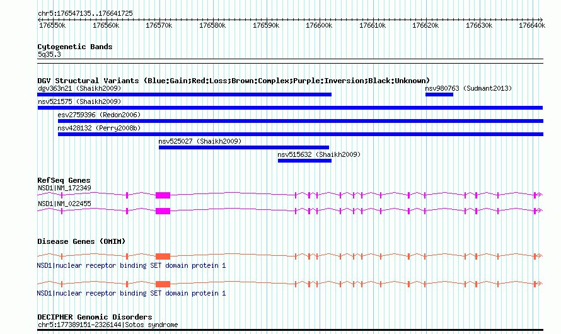The width and height of the screenshot is (561, 334).
Task: Click the dgv363n21 (Shaikh2009) label
Action: point(79,88)
